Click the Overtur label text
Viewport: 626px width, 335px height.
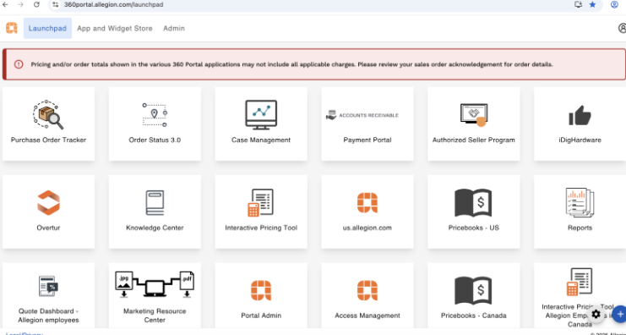coord(48,228)
